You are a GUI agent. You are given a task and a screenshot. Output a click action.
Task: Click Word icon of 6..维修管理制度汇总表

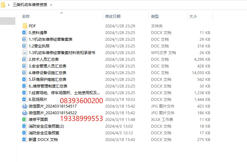coord(24,86)
